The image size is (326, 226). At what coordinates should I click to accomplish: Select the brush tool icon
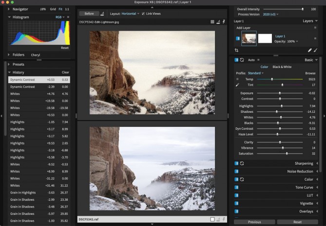(315, 50)
